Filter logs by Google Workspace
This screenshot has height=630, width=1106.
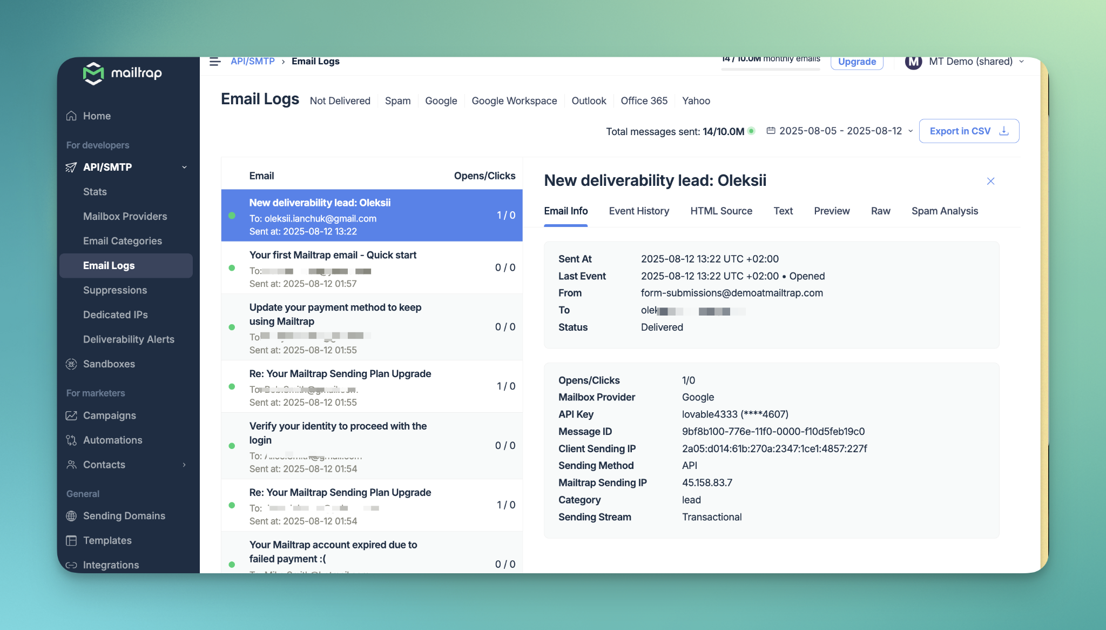(x=514, y=101)
